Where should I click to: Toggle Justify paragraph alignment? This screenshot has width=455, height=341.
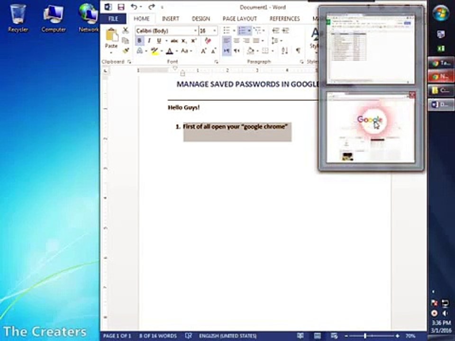[x=256, y=41]
